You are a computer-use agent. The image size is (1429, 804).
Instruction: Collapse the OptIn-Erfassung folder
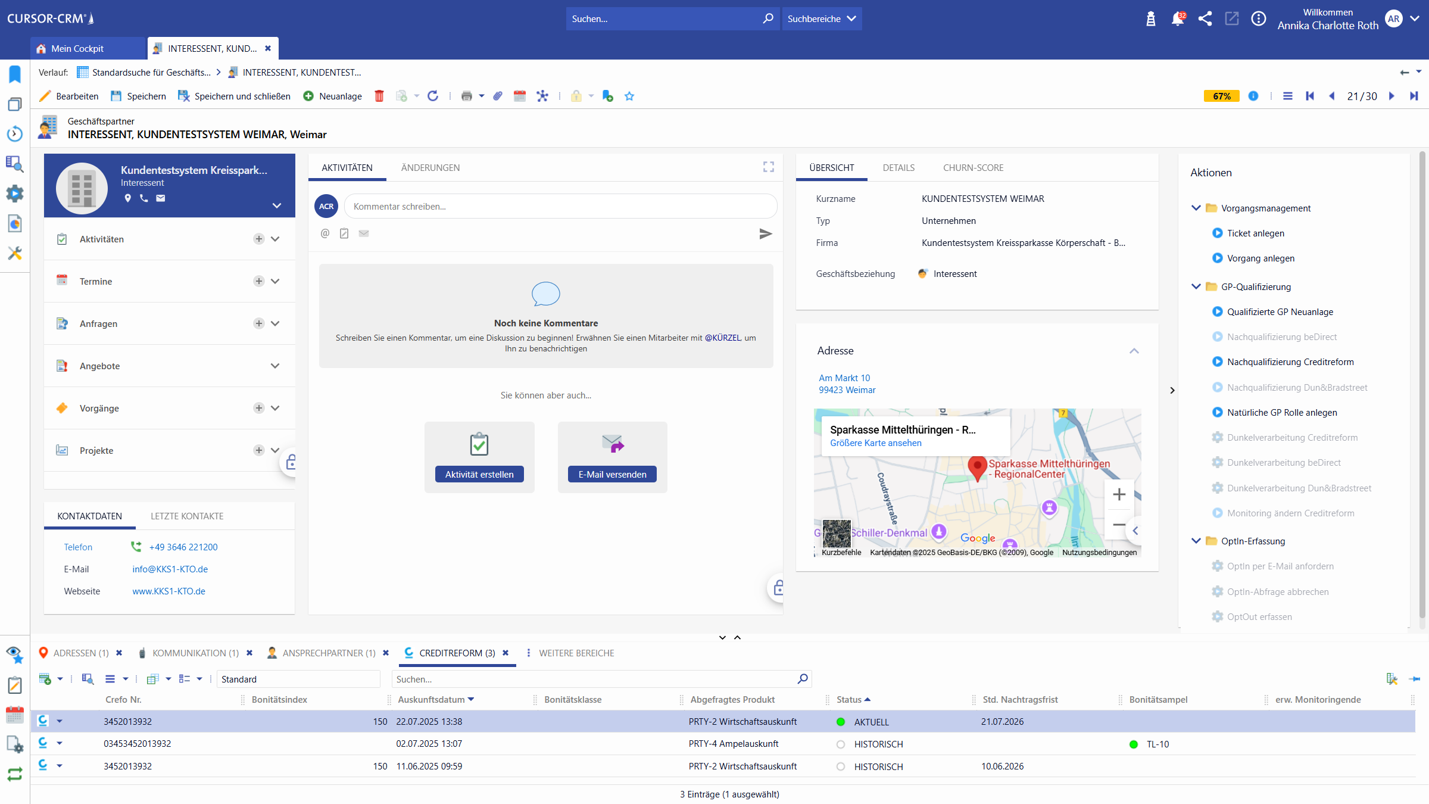coord(1196,541)
